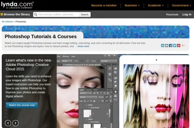Click the lynda.com logo
This screenshot has height=128, width=194.
(x=17, y=5)
